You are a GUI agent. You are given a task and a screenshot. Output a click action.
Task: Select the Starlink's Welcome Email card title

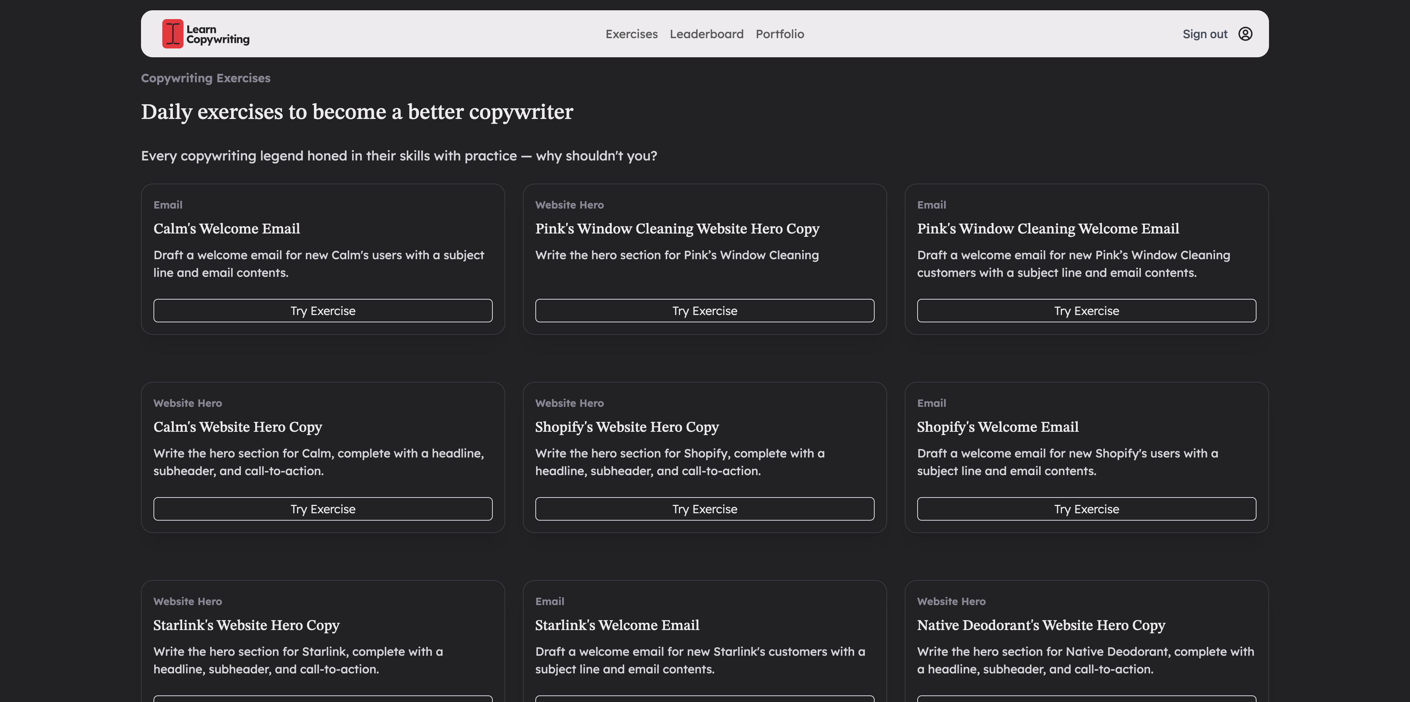(617, 625)
